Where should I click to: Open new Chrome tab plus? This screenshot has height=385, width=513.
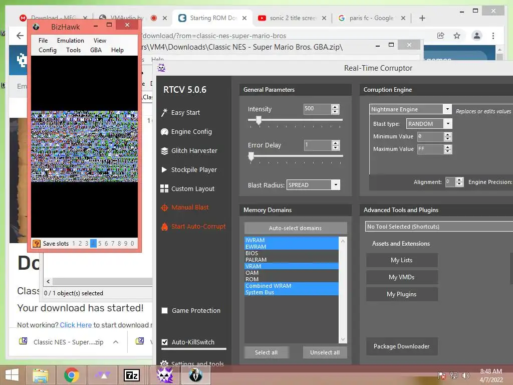point(422,18)
